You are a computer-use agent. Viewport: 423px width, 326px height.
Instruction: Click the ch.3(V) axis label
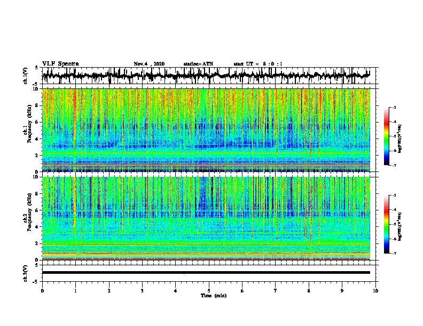[26, 273]
